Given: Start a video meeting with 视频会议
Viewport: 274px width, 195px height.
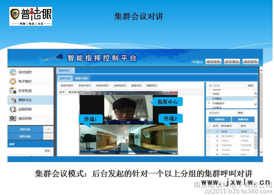Looking at the screenshot, I should 243,120.
